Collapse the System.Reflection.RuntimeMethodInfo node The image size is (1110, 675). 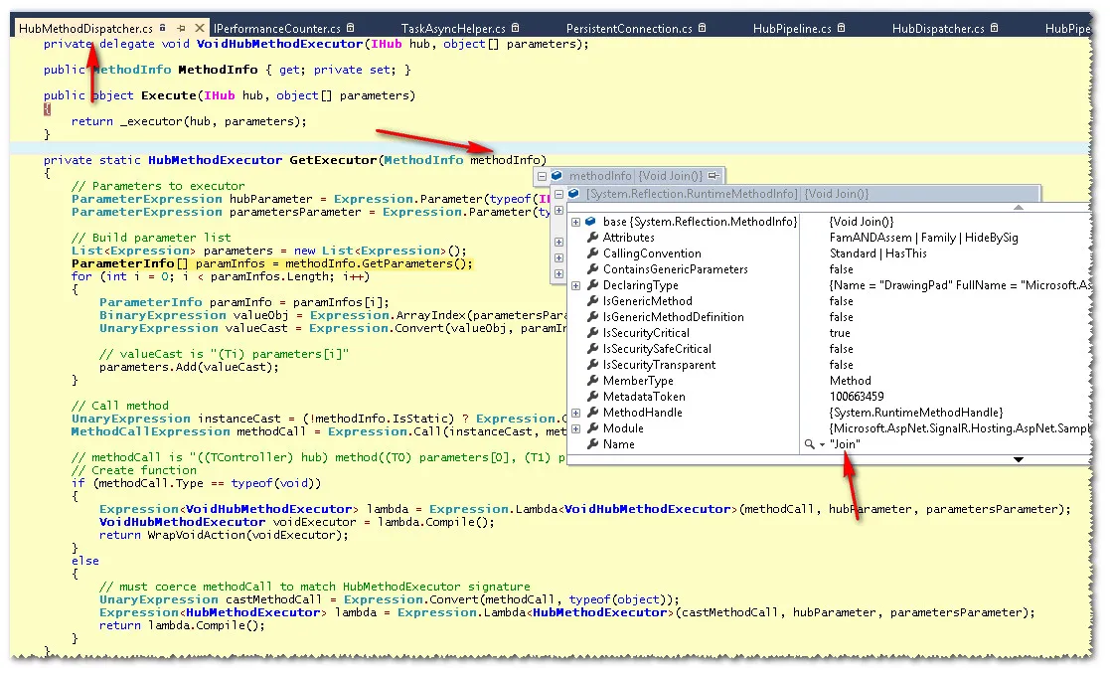558,194
